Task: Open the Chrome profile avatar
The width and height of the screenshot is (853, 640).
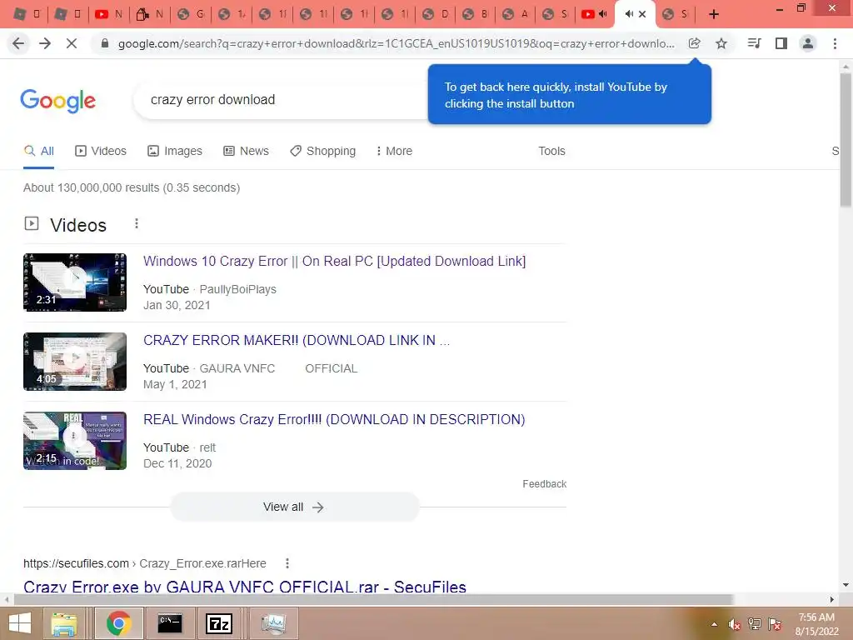Action: pyautogui.click(x=808, y=43)
